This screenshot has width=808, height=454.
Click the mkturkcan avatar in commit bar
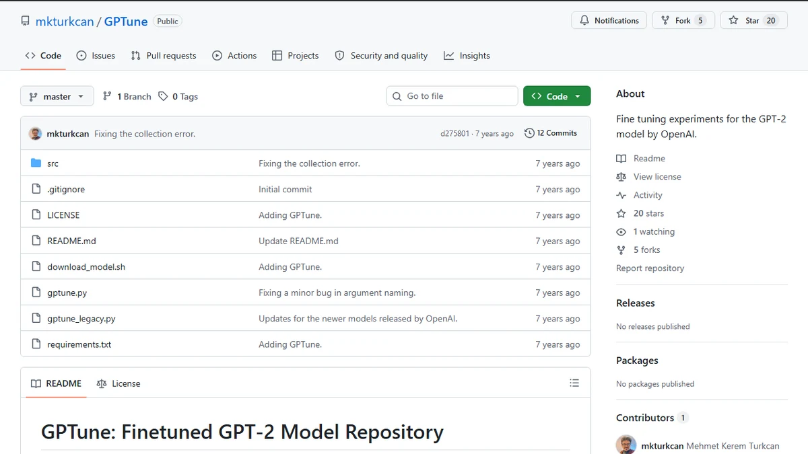pyautogui.click(x=35, y=133)
